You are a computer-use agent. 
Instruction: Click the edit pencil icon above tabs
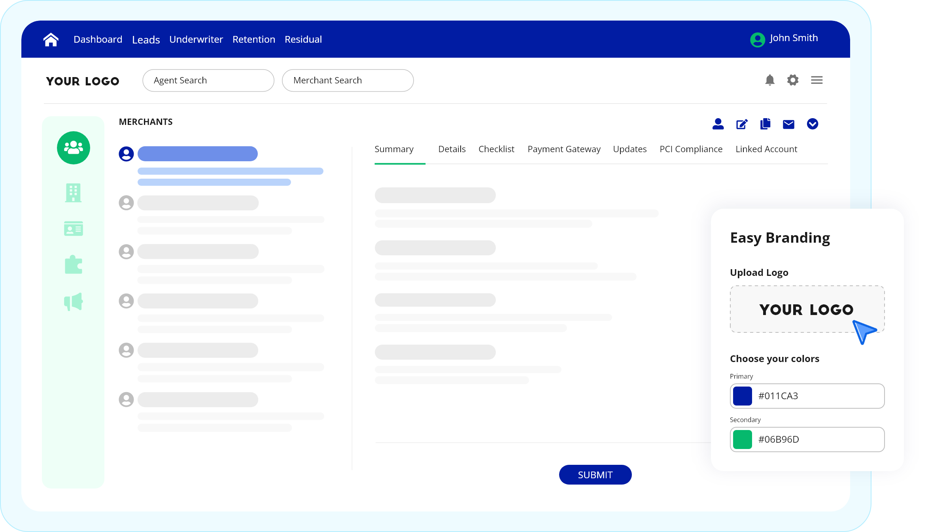tap(742, 125)
